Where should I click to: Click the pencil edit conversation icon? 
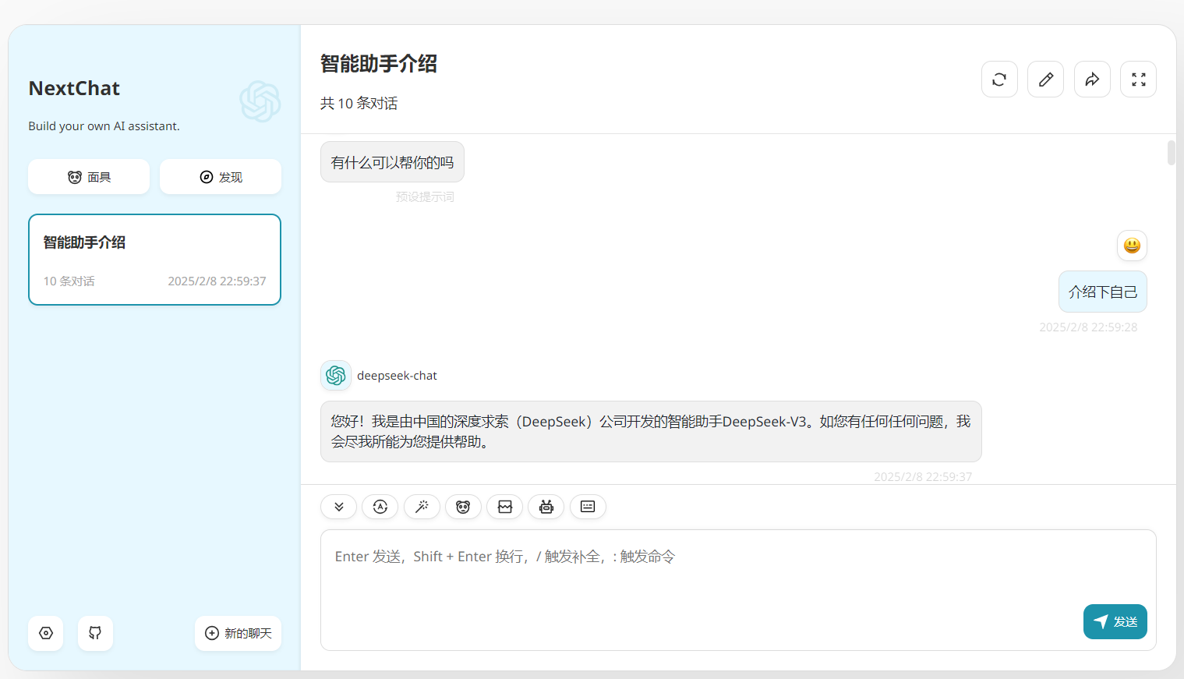pyautogui.click(x=1045, y=80)
